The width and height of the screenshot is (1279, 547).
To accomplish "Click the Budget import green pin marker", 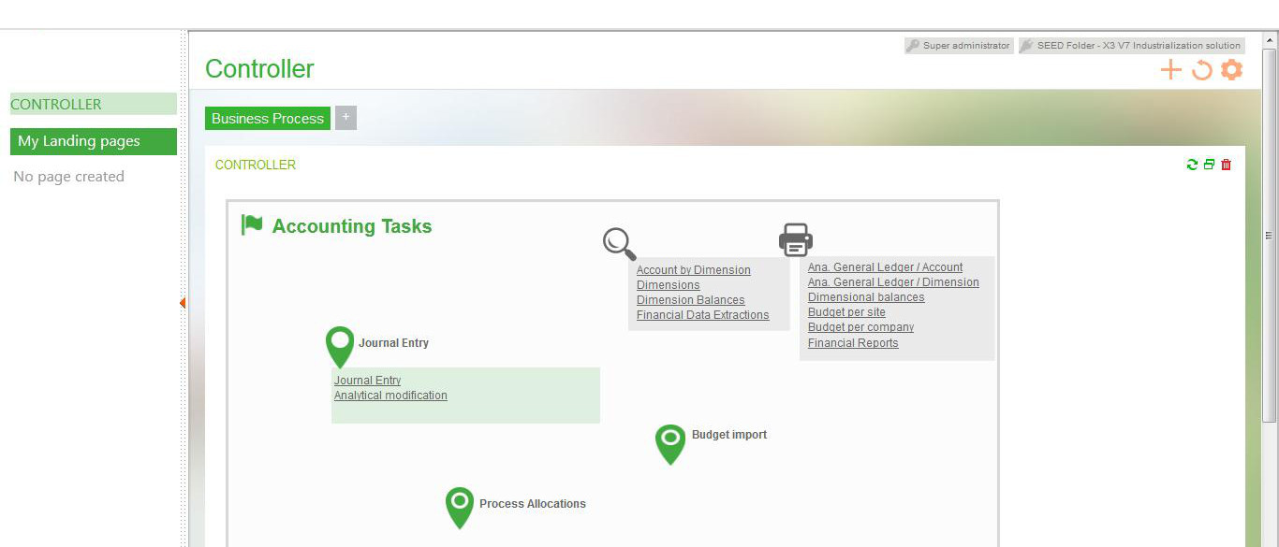I will pos(670,442).
